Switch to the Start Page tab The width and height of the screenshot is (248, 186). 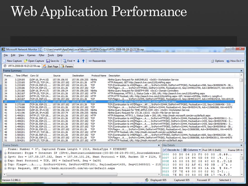(51, 66)
